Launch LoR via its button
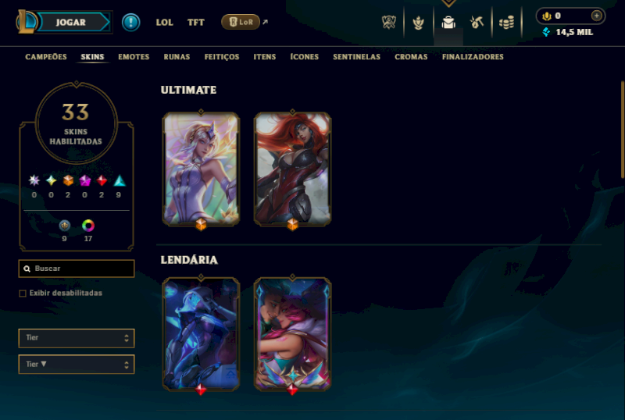The height and width of the screenshot is (420, 625). tap(241, 22)
